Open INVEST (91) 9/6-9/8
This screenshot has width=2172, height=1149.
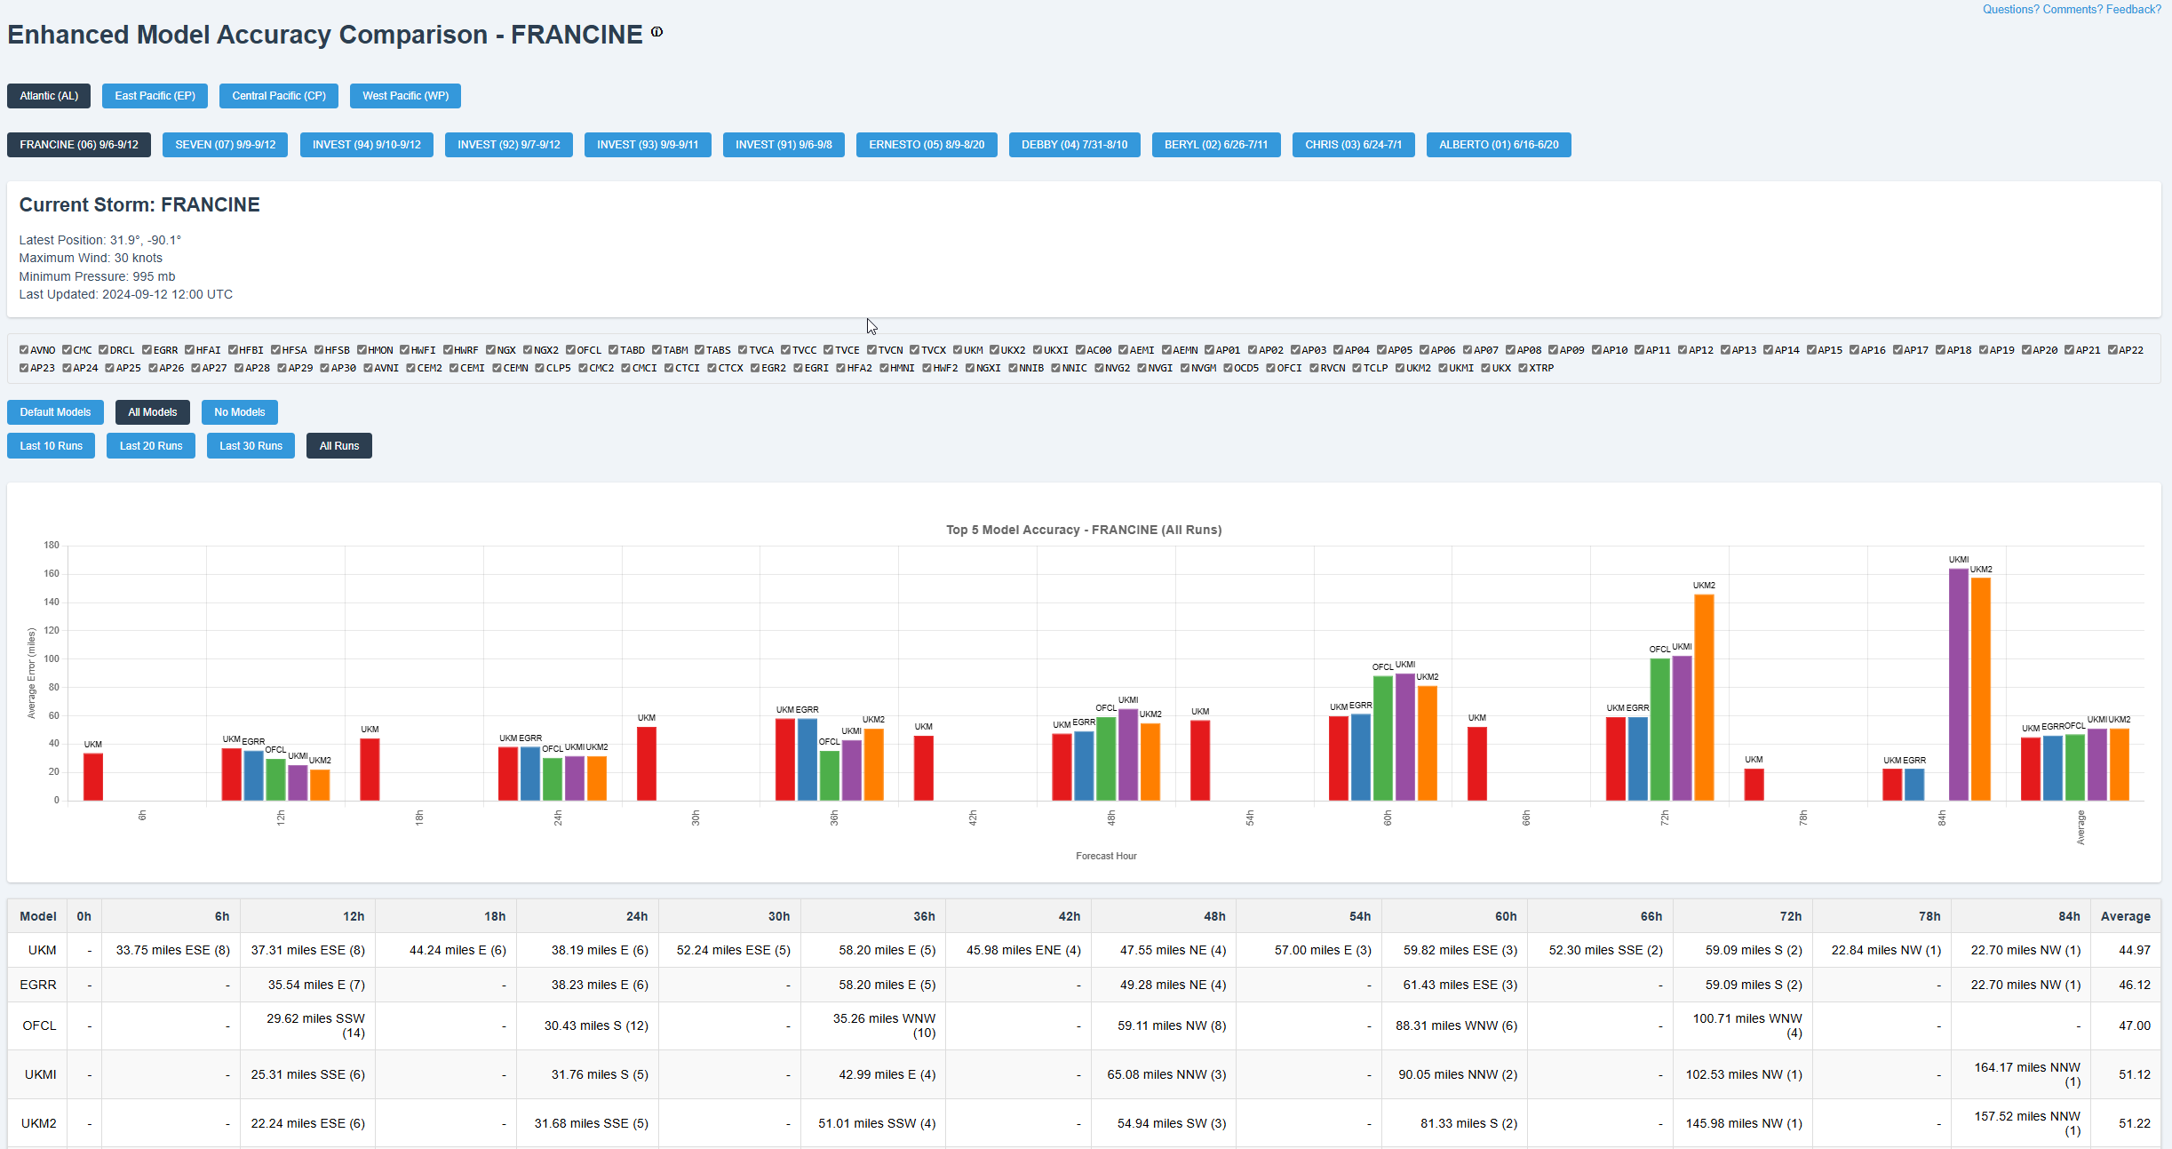point(784,145)
